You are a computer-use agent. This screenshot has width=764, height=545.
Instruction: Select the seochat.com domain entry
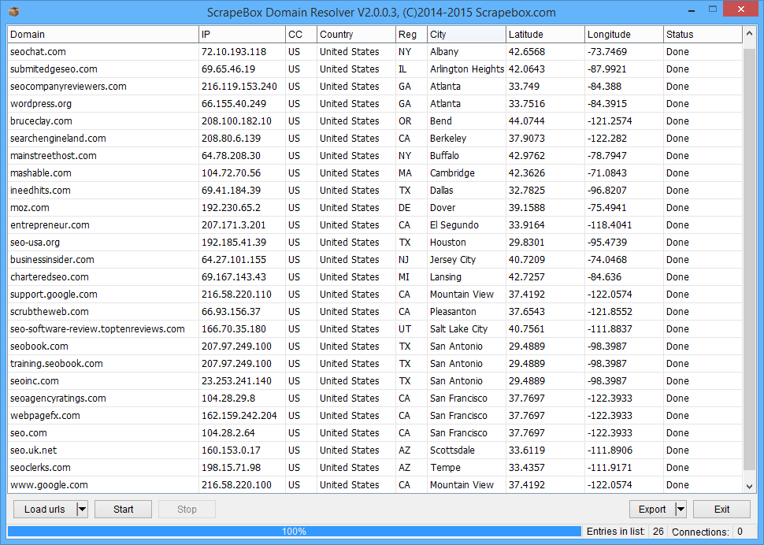tap(38, 52)
